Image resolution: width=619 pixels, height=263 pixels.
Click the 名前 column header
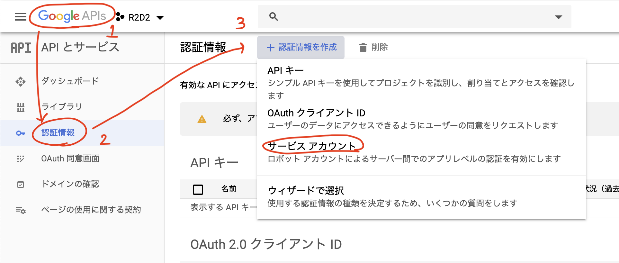pos(229,189)
